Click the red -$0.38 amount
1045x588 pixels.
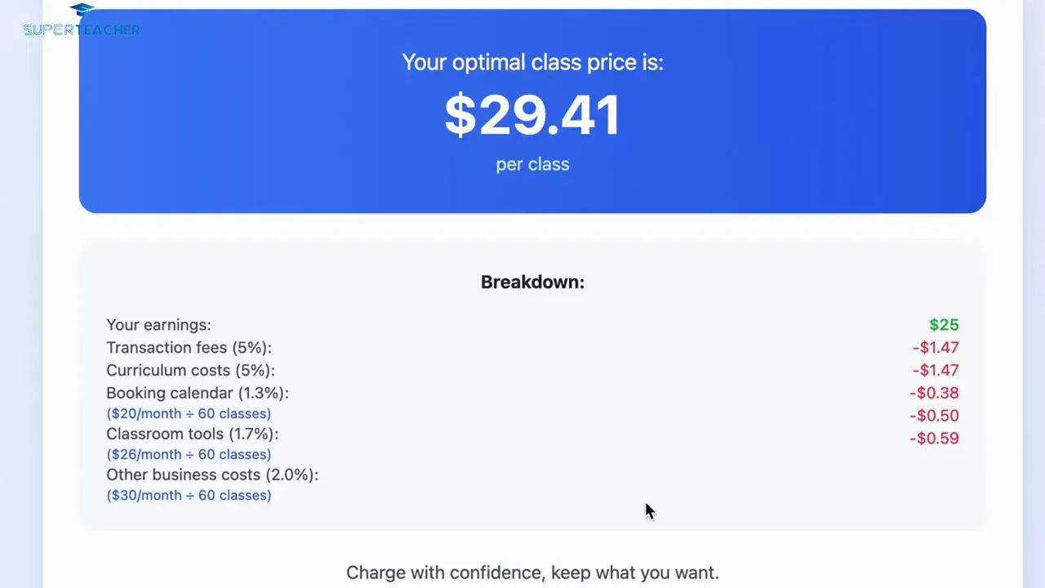934,394
